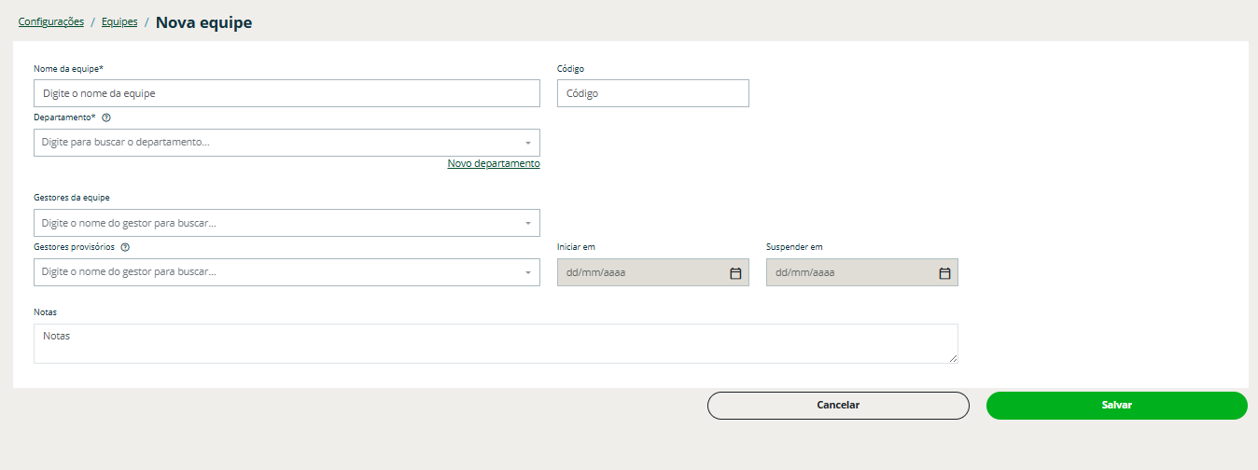This screenshot has width=1258, height=470.
Task: Focus the Nome da equipe text field
Action: pos(287,93)
